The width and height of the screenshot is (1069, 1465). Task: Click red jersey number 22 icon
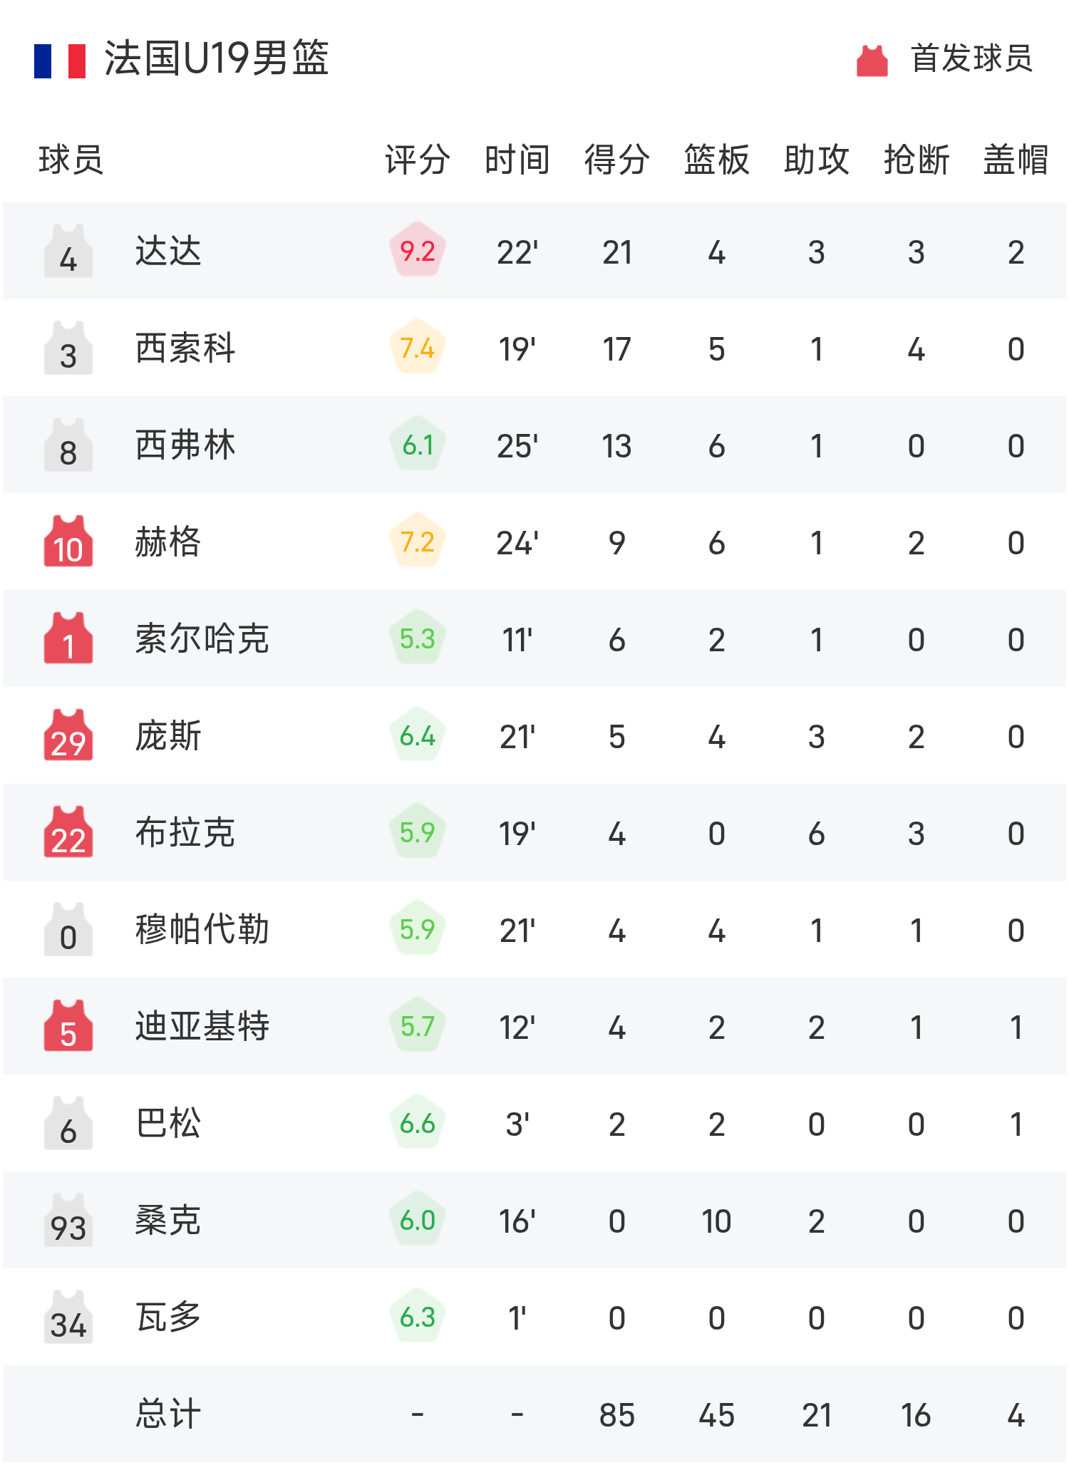coord(68,833)
